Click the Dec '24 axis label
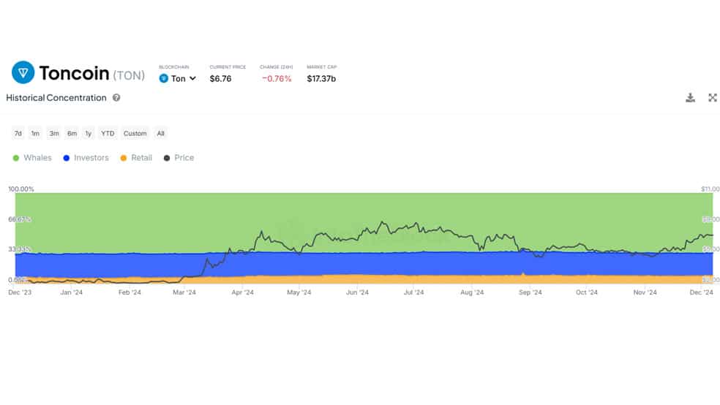This screenshot has height=405, width=720. (701, 292)
